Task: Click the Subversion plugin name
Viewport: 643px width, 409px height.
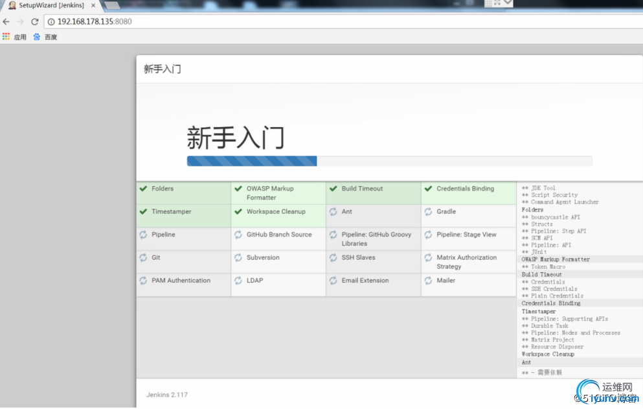Action: coord(263,257)
